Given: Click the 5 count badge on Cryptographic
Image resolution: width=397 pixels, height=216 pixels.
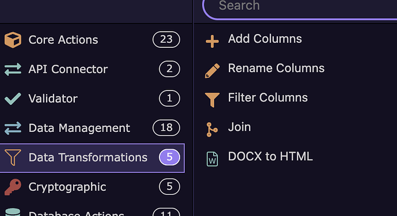Looking at the screenshot, I should point(169,187).
